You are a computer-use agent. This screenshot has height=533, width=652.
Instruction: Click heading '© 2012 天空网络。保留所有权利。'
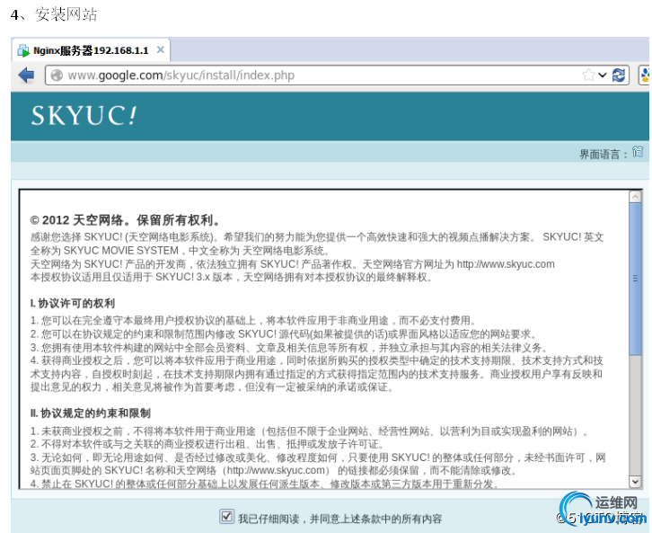click(125, 220)
